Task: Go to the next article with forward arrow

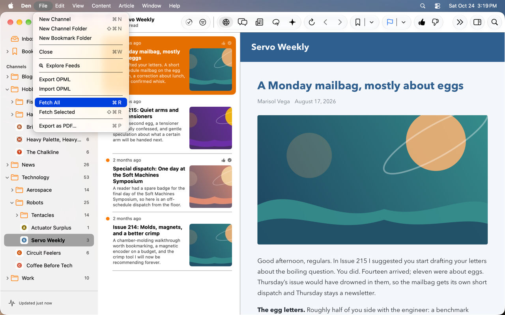Action: pyautogui.click(x=340, y=22)
